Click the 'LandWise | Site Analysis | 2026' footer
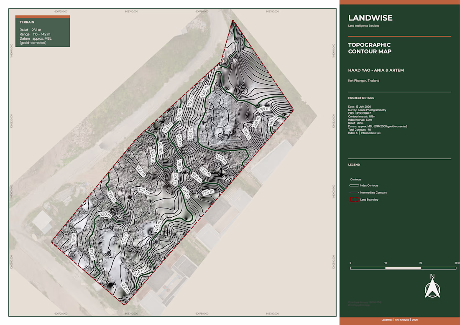The image size is (460, 325). point(399,320)
